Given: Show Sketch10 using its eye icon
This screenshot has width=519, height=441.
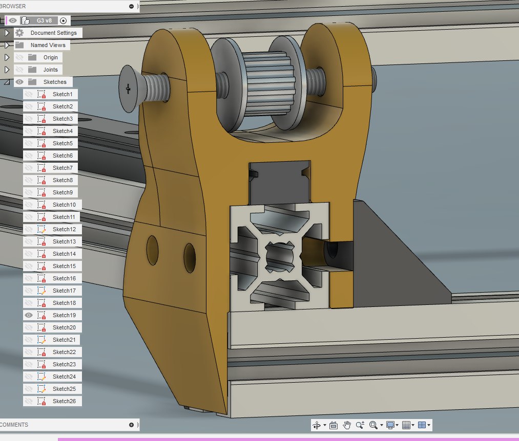Looking at the screenshot, I should tap(29, 205).
